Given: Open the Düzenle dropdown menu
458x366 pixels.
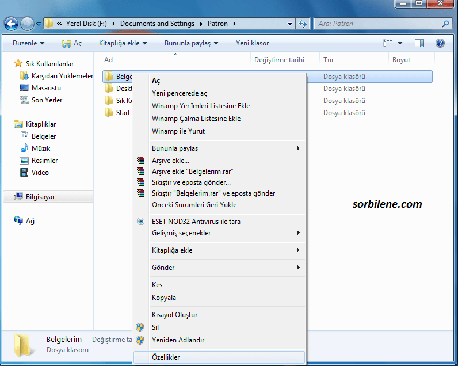Looking at the screenshot, I should [28, 43].
